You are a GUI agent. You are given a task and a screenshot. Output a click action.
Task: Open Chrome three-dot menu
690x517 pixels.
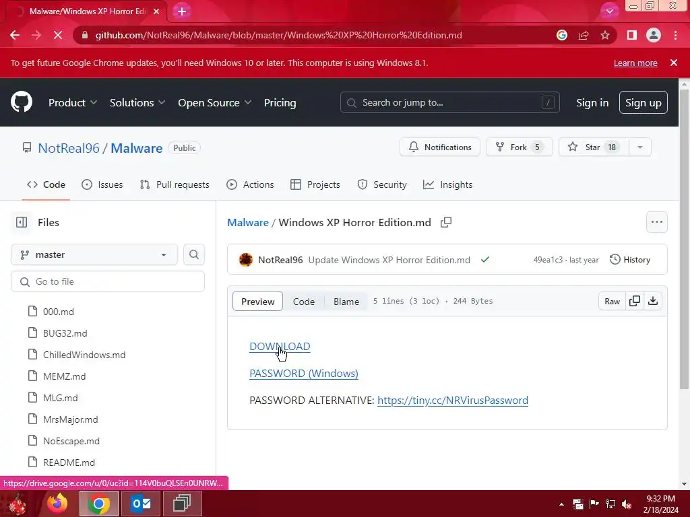point(675,35)
